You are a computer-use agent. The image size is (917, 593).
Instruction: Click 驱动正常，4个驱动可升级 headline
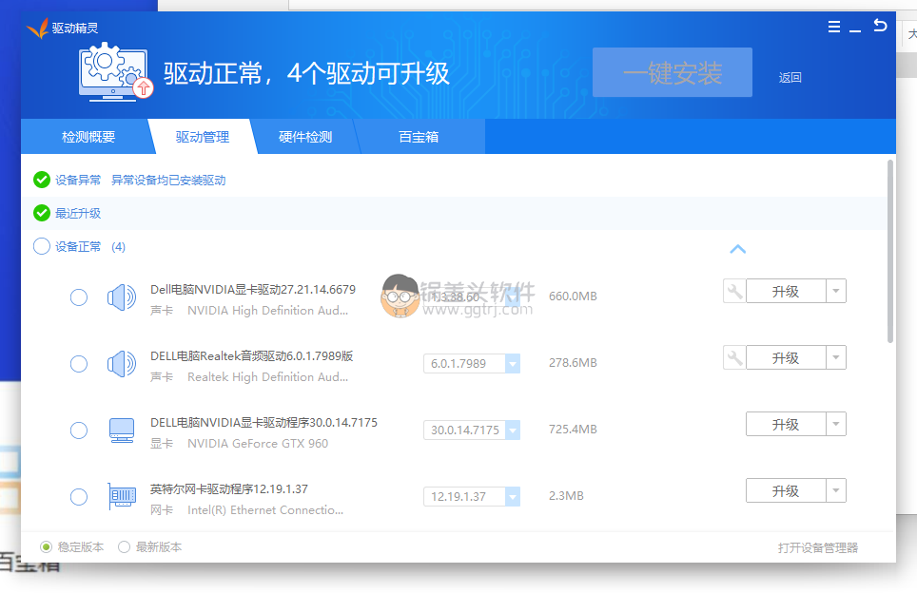coord(306,73)
